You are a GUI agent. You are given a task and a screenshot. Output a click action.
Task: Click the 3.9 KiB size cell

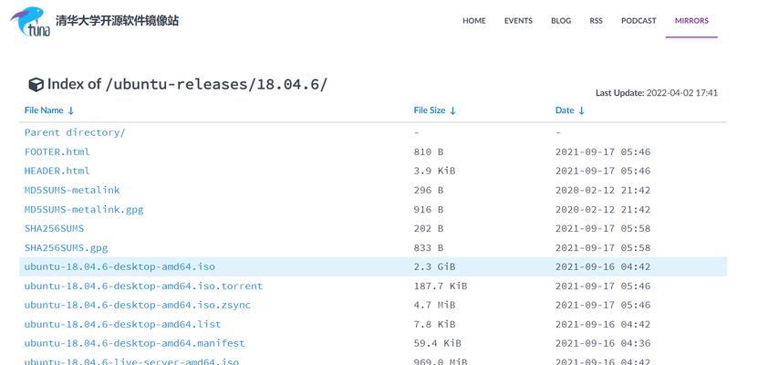click(x=434, y=171)
